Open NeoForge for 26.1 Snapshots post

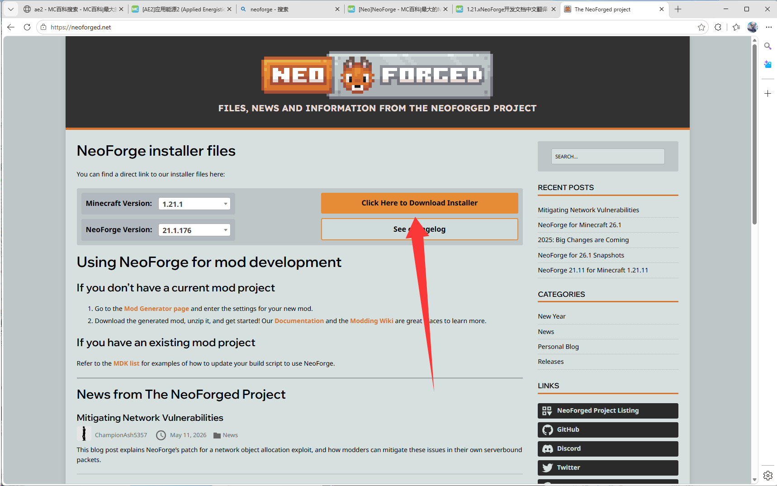[x=581, y=255]
